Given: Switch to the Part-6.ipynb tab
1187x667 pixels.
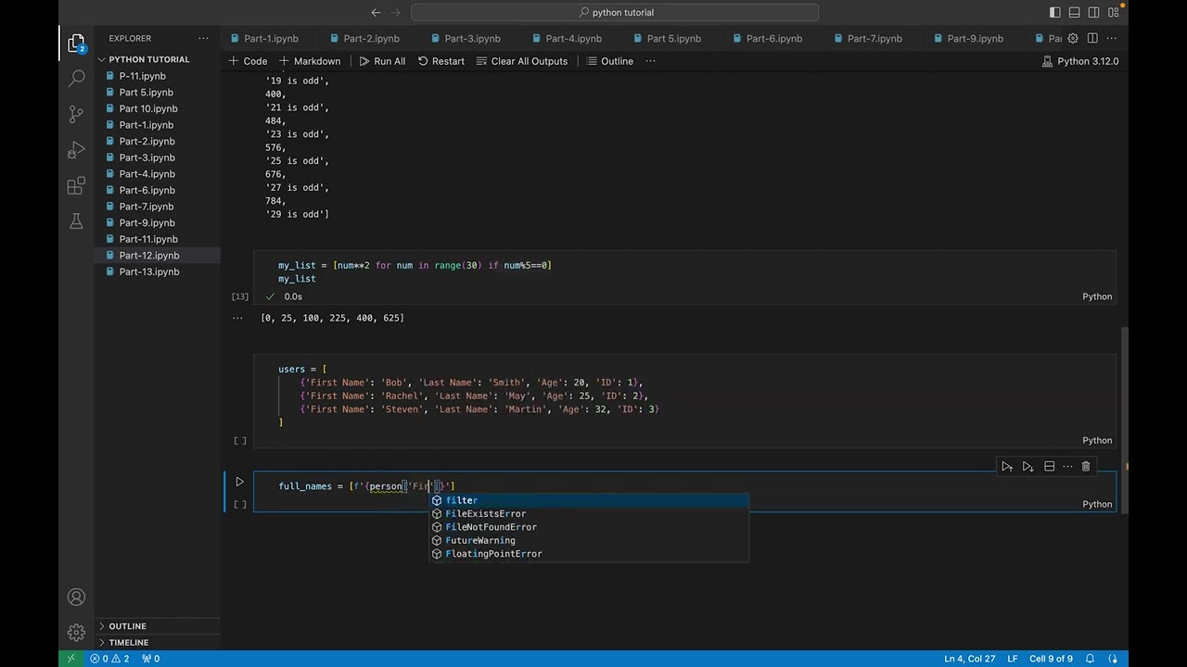Looking at the screenshot, I should [x=773, y=39].
